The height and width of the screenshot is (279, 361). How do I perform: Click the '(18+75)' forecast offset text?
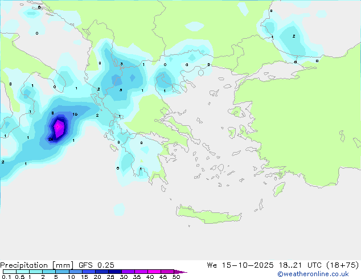(x=343, y=265)
